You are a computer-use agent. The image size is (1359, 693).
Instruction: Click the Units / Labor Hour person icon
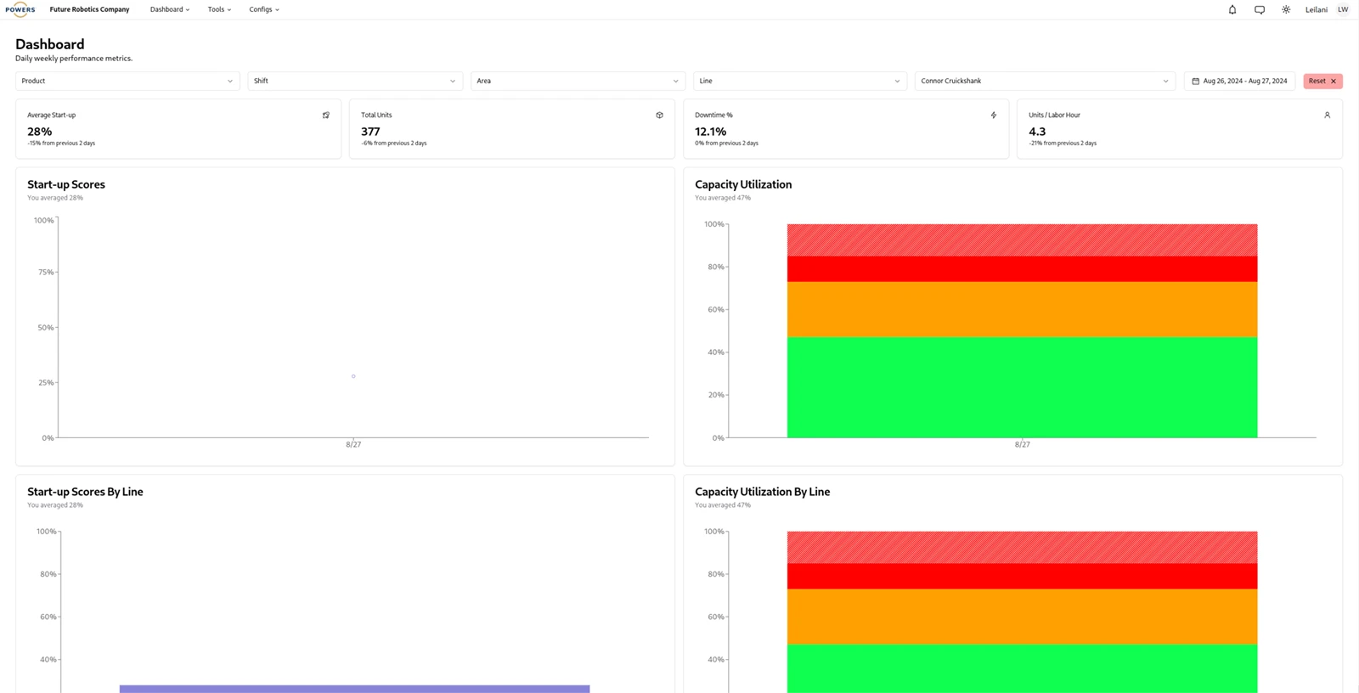click(1328, 115)
